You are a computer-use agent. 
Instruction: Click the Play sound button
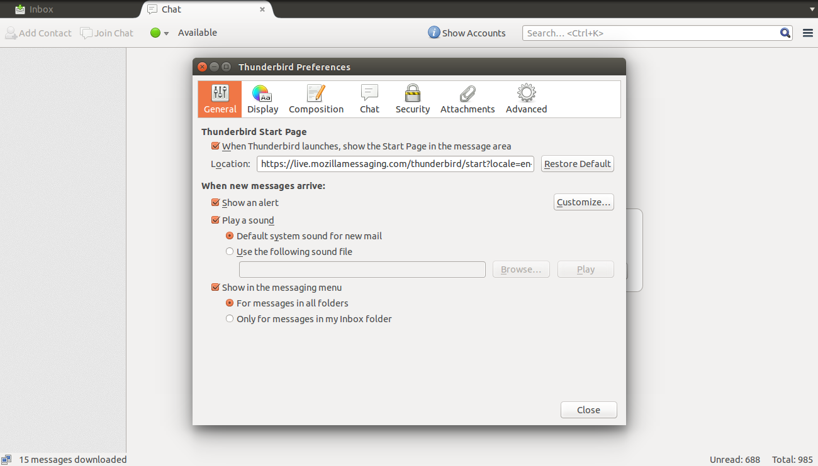(x=586, y=269)
